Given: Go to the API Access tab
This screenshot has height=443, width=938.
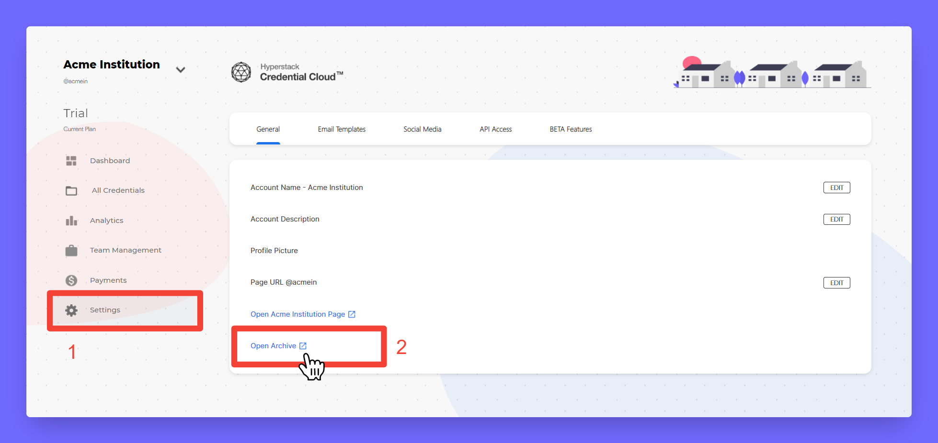Looking at the screenshot, I should pyautogui.click(x=495, y=129).
